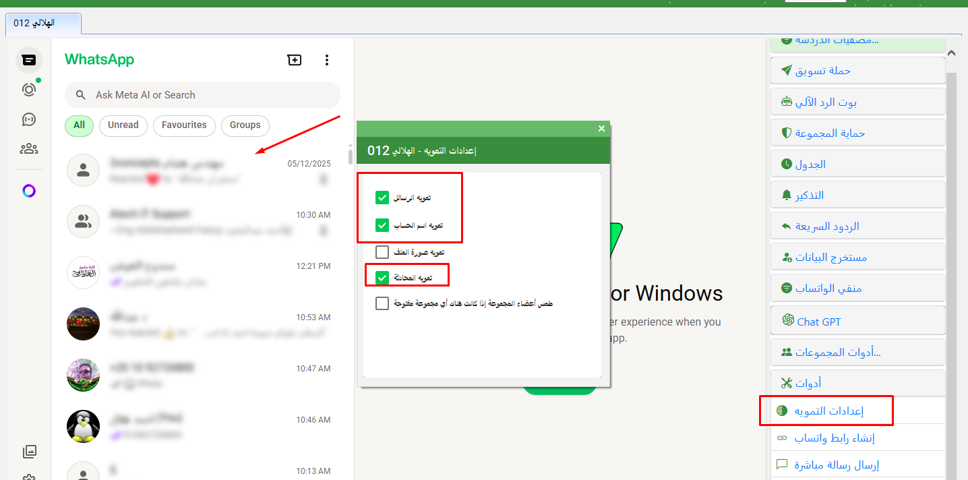This screenshot has width=968, height=480.
Task: Click the Meta AI circle icon
Action: point(28,191)
